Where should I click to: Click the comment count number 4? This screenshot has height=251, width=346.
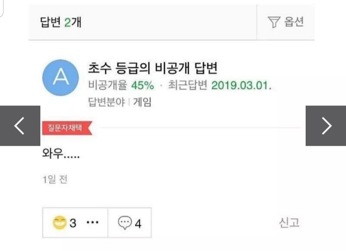click(138, 224)
